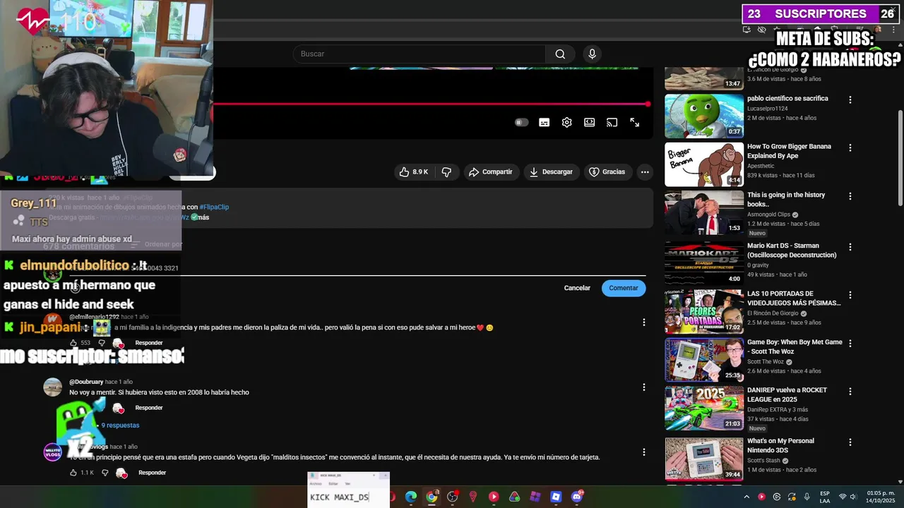The image size is (904, 508).
Task: Click the YouTube search magnifier button
Action: coord(560,54)
